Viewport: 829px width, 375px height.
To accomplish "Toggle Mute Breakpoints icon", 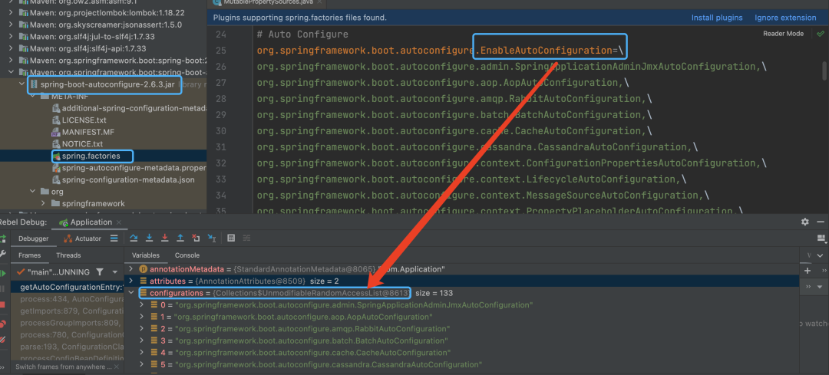I will [2, 339].
